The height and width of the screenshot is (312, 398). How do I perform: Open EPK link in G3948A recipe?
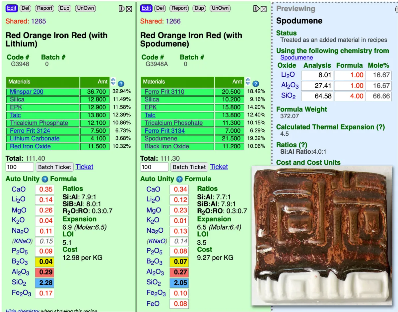tap(151, 107)
